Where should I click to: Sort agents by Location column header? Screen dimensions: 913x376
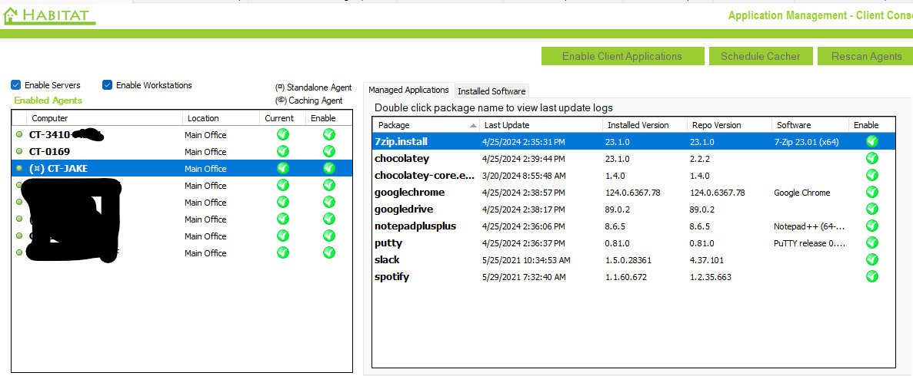point(221,118)
